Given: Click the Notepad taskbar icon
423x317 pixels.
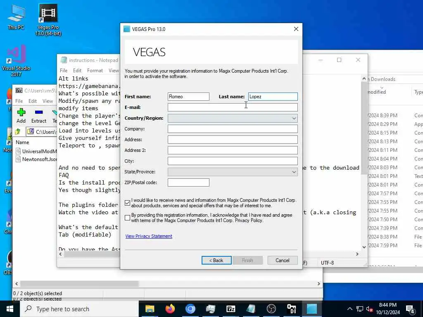Looking at the screenshot, I should 251,309.
